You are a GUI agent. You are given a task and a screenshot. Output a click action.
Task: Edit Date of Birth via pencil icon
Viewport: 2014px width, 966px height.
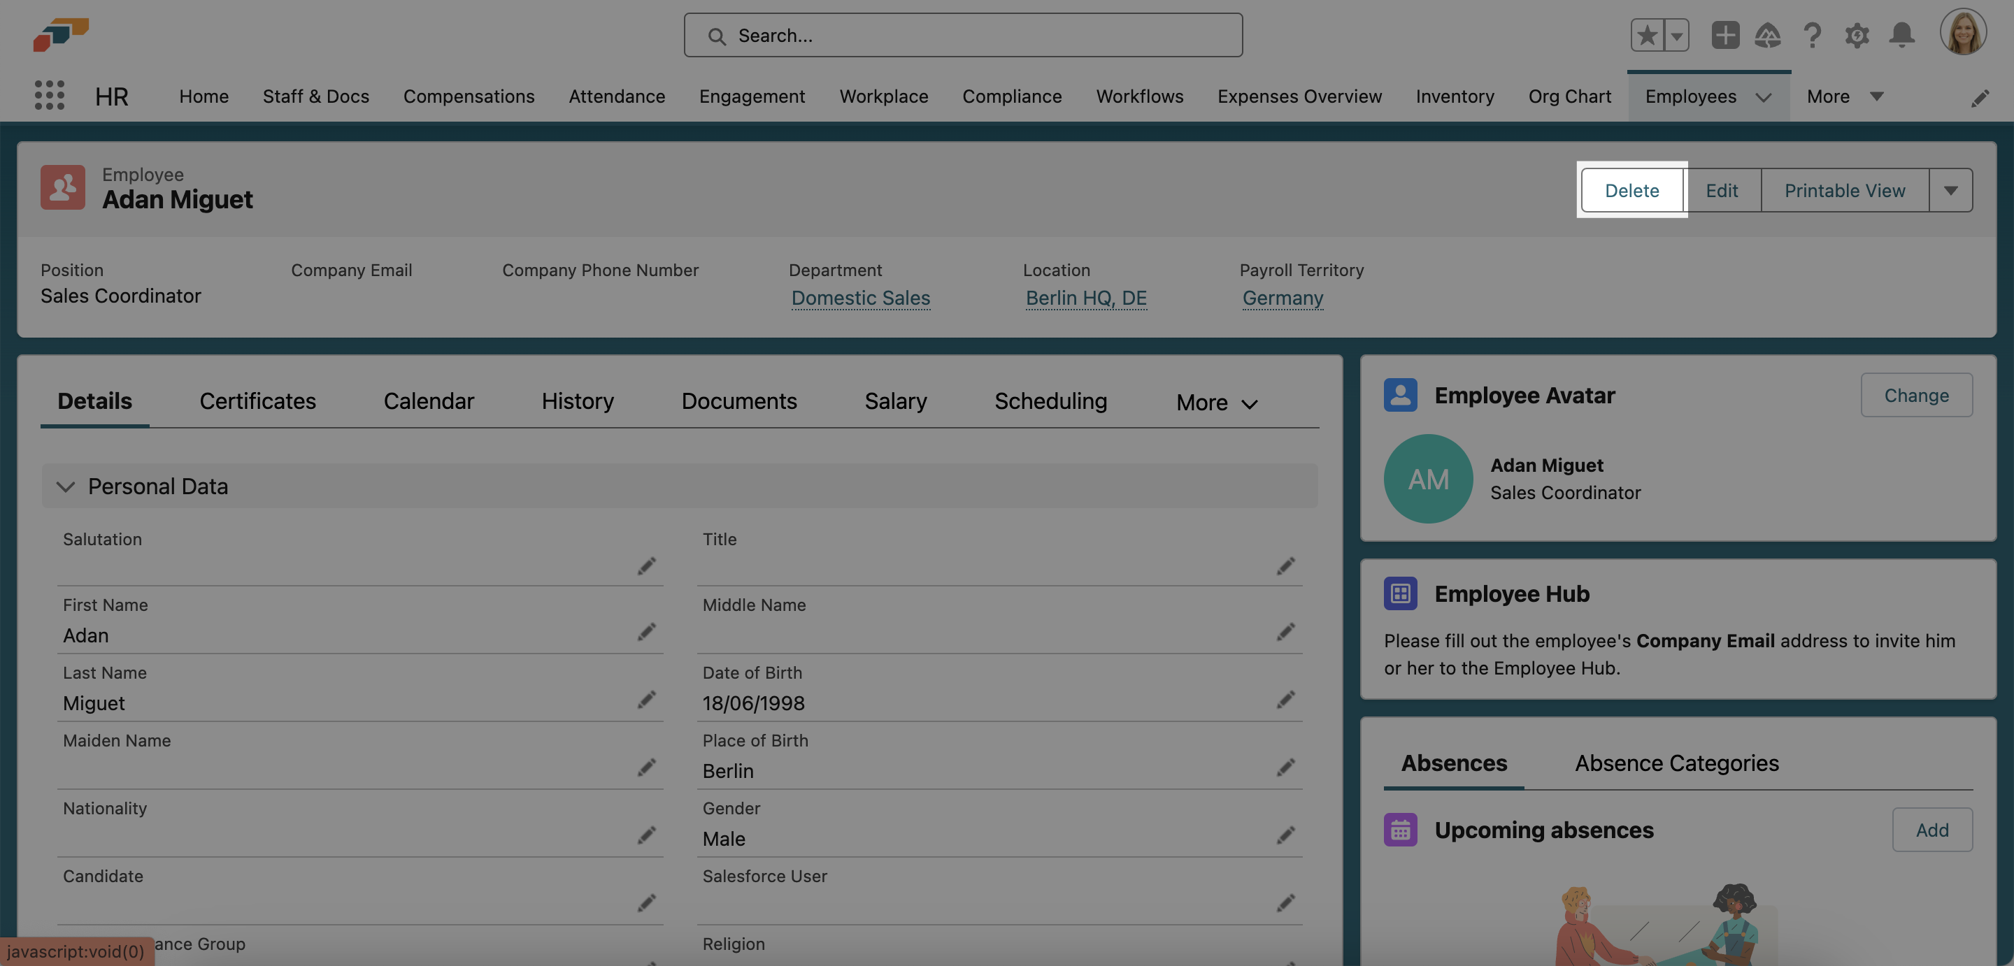[1285, 700]
